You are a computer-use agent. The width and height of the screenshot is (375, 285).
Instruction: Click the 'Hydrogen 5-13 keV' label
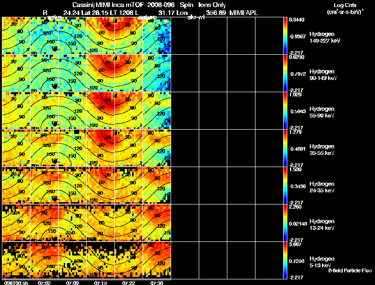[322, 262]
